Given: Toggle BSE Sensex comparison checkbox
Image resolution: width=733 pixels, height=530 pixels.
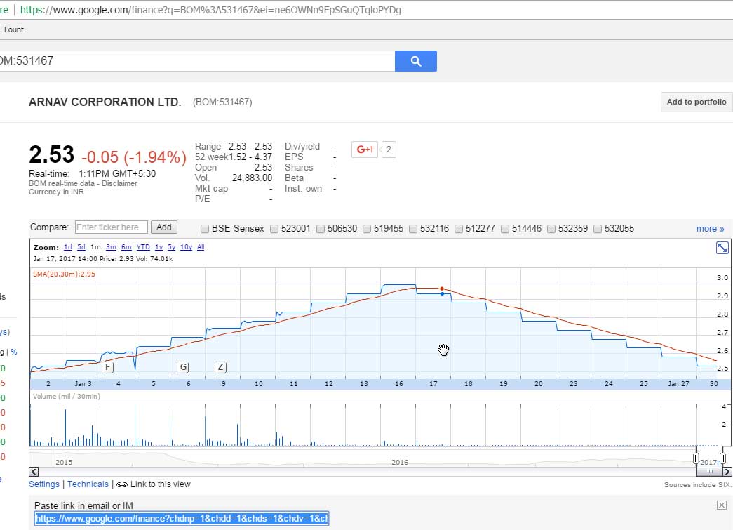Looking at the screenshot, I should click(204, 229).
